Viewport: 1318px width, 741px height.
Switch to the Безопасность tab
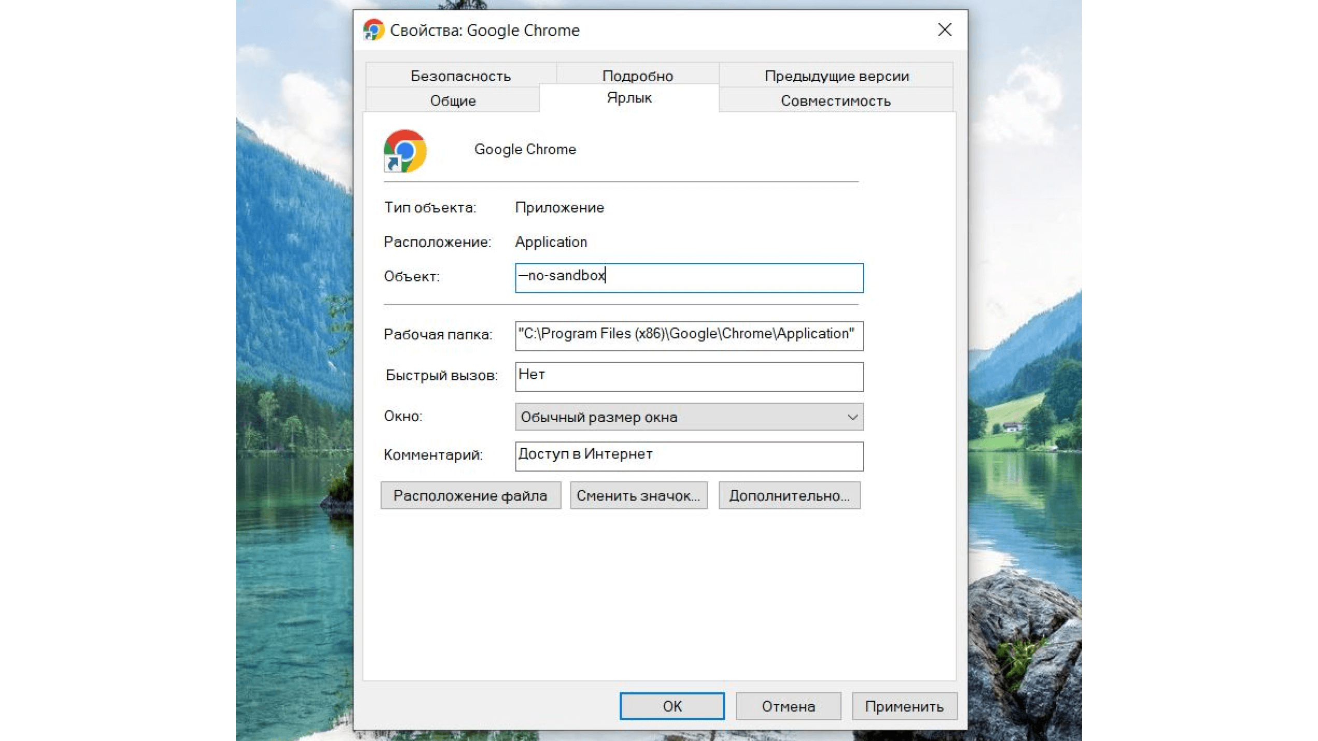coord(460,76)
